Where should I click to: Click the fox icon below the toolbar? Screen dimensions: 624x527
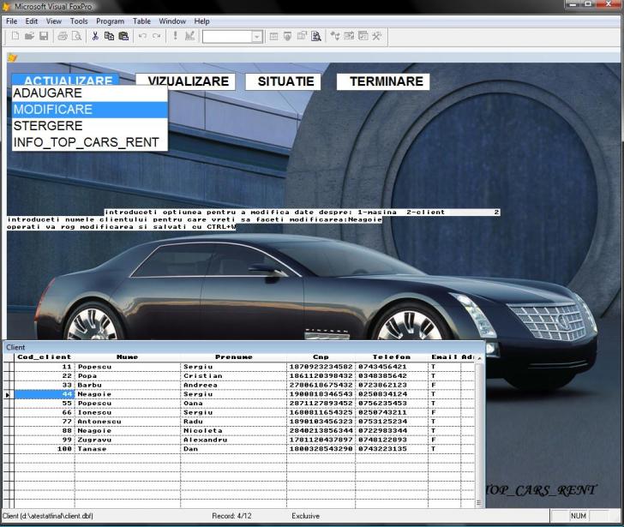pos(12,58)
